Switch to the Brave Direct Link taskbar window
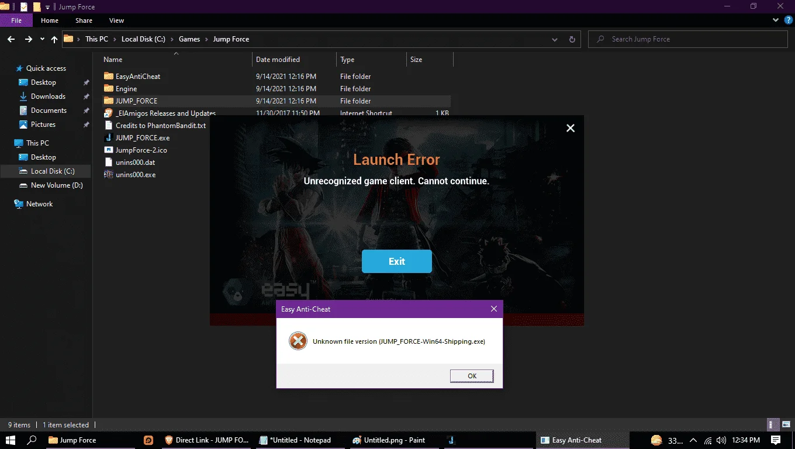The image size is (795, 449). (208, 440)
